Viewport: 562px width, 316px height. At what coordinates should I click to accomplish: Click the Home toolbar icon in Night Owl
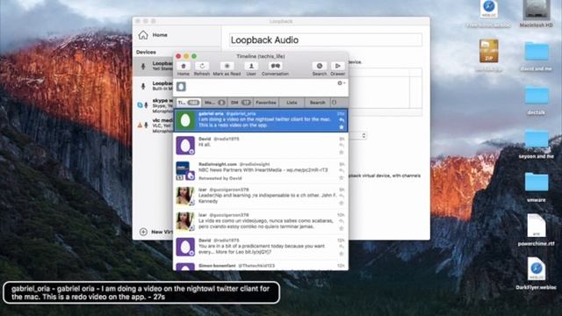pyautogui.click(x=184, y=66)
